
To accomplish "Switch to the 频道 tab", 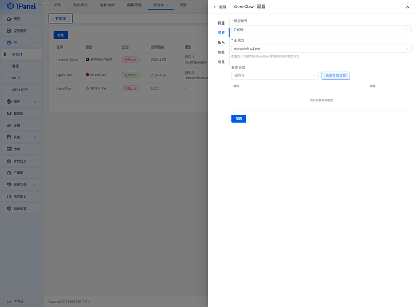I will [x=221, y=23].
